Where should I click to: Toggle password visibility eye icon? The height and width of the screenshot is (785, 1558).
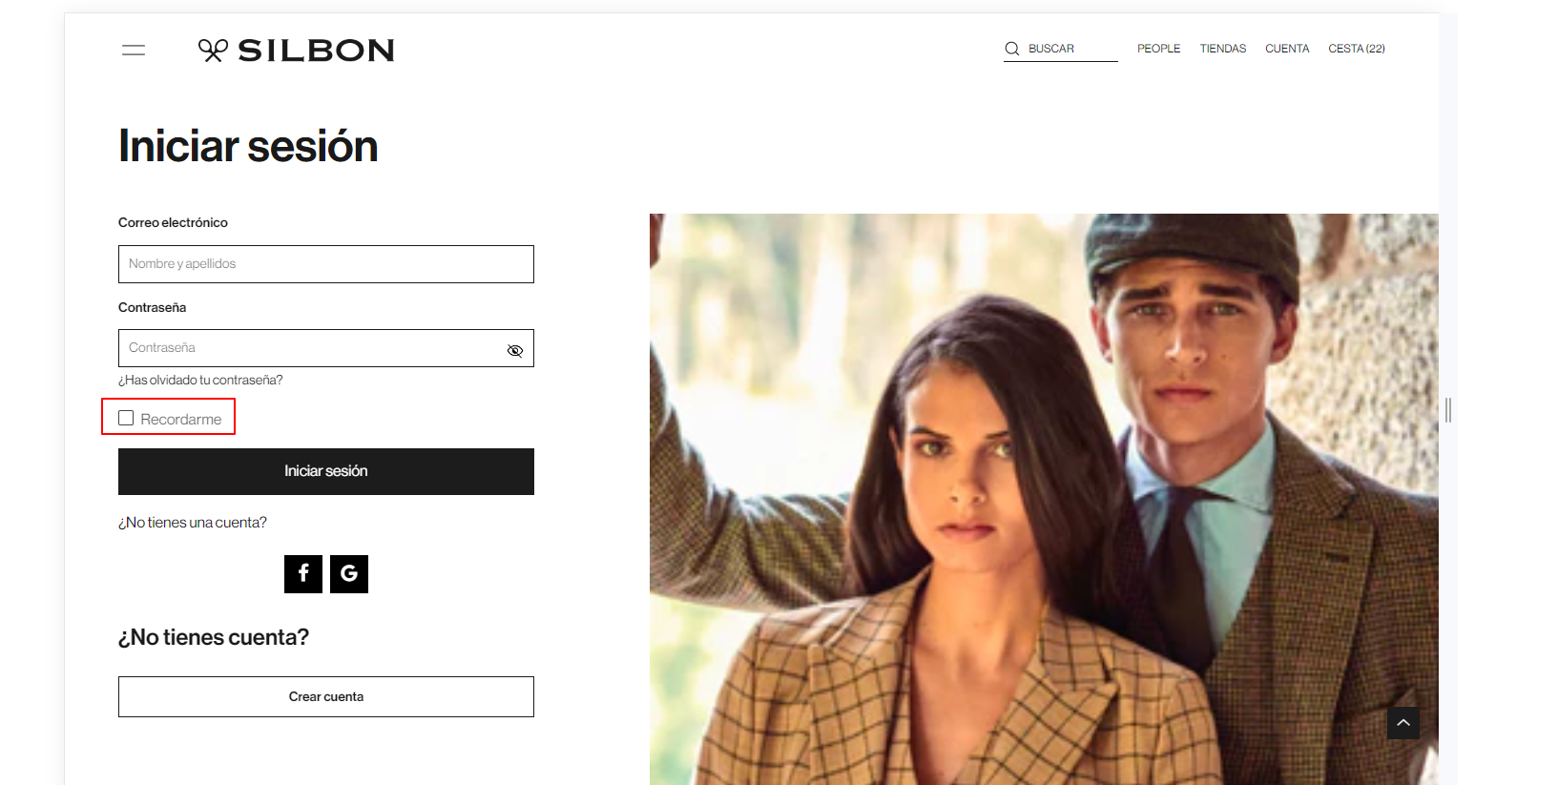(515, 350)
